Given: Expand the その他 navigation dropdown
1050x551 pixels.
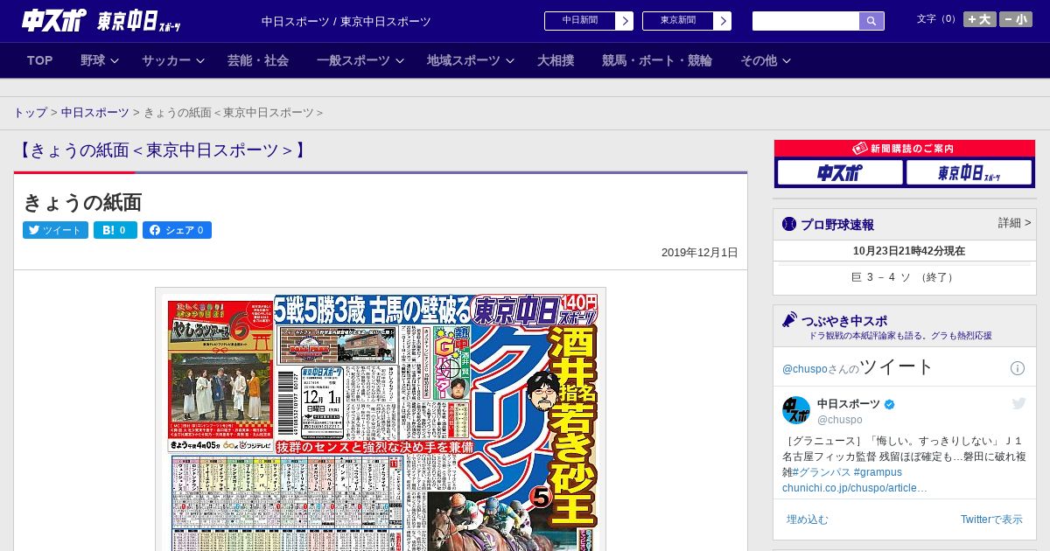Looking at the screenshot, I should coord(766,60).
